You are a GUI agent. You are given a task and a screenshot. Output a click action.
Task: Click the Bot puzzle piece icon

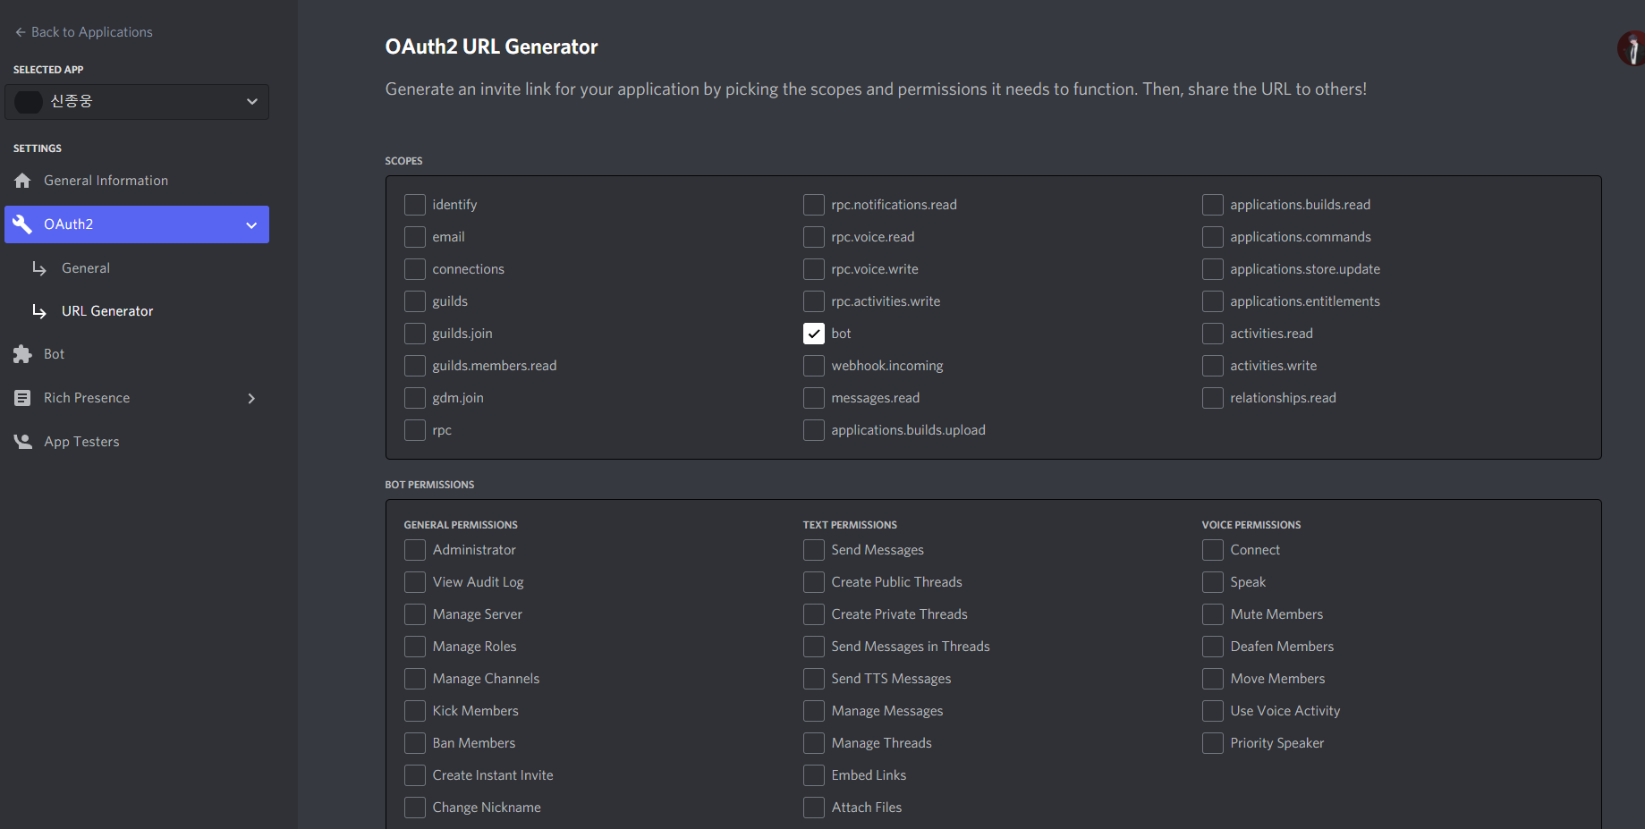[x=22, y=354]
